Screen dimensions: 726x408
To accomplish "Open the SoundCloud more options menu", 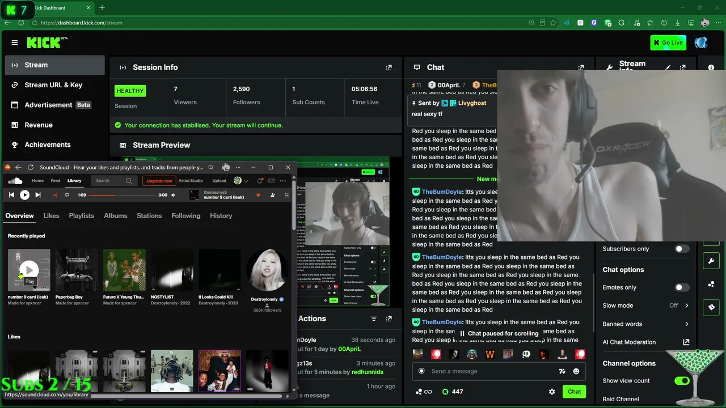I will coord(282,181).
